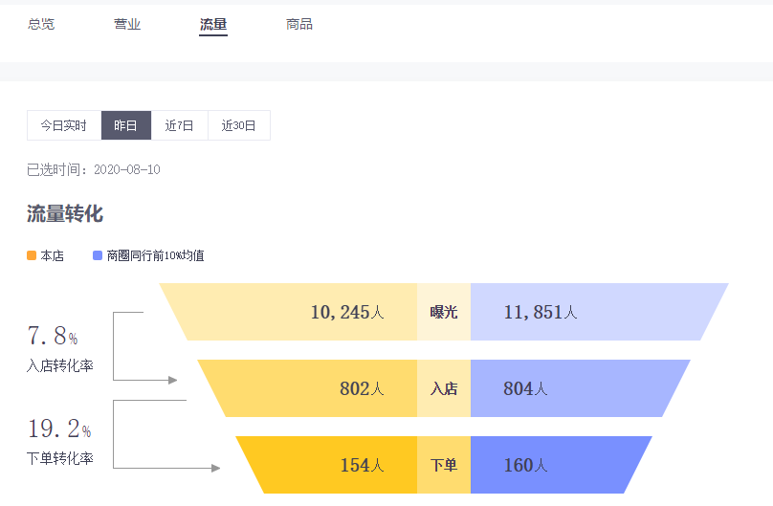This screenshot has height=506, width=773.
Task: Click the blue 商圈同行 legend swatch
Action: (98, 255)
